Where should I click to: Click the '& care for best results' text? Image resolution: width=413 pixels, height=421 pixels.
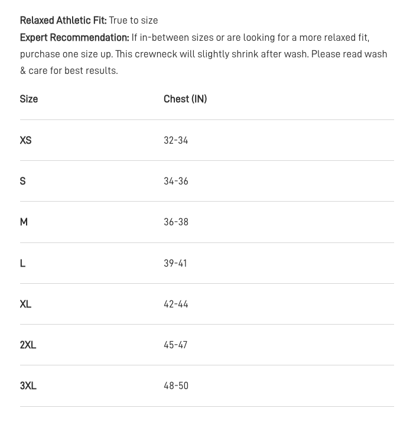(69, 70)
